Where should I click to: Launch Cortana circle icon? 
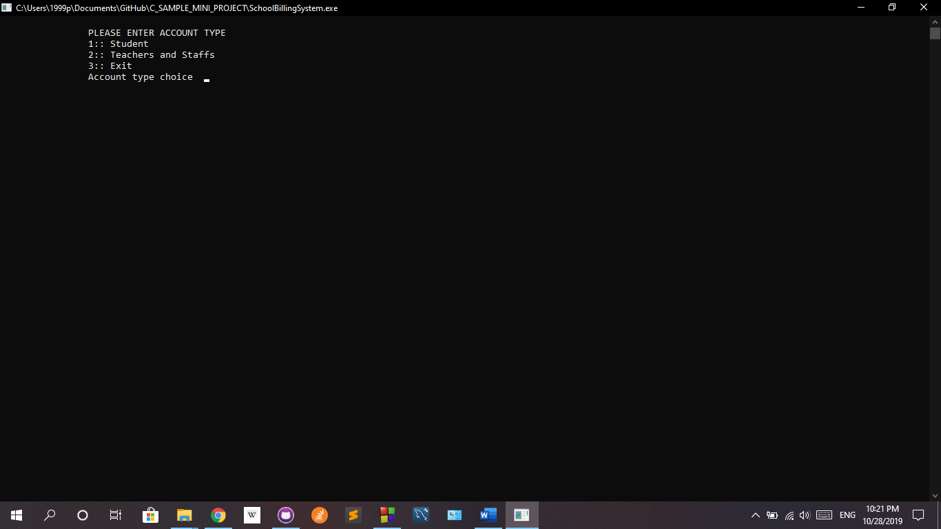click(x=83, y=515)
